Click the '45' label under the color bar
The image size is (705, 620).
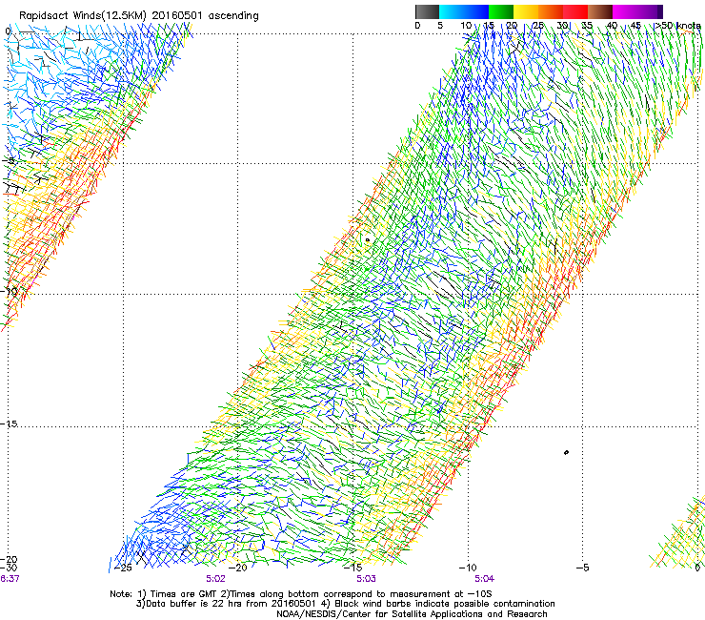pyautogui.click(x=635, y=26)
